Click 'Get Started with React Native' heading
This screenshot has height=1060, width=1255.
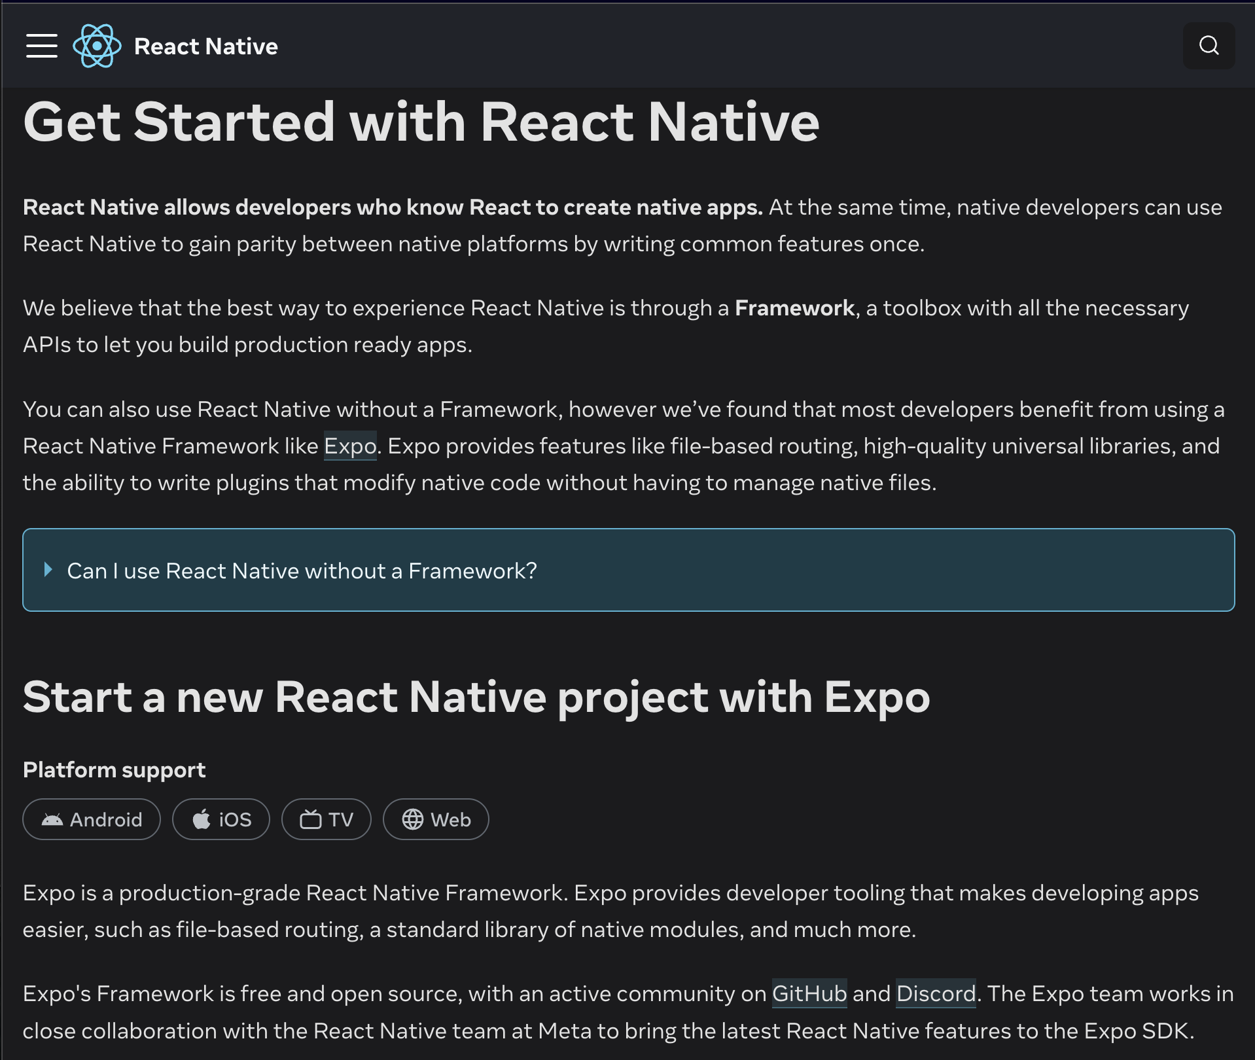click(x=421, y=122)
